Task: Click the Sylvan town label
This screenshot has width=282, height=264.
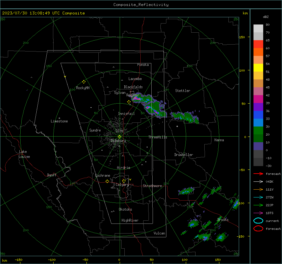Action: 120,93
